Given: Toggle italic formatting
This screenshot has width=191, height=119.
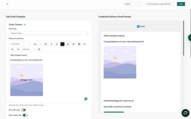Looking at the screenshot, I should pyautogui.click(x=51, y=44).
